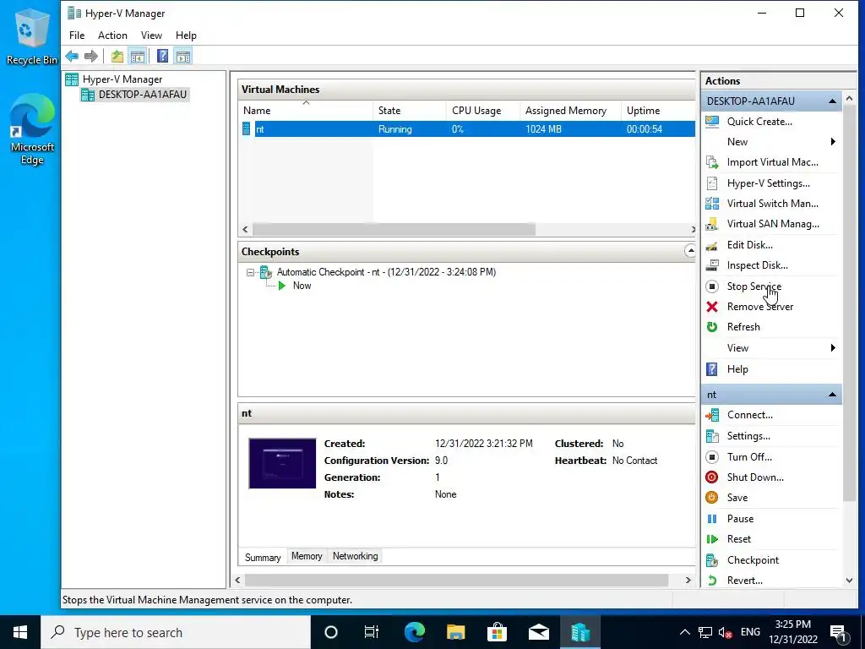Toggle the Show/Hide Action Pane icon
The height and width of the screenshot is (649, 865).
(183, 56)
